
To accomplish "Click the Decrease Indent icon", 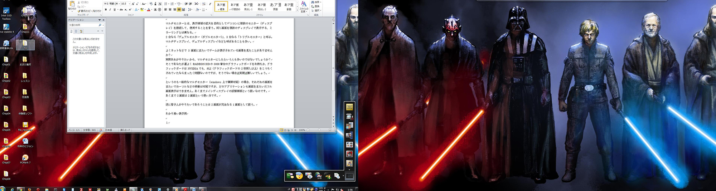I will [x=186, y=4].
